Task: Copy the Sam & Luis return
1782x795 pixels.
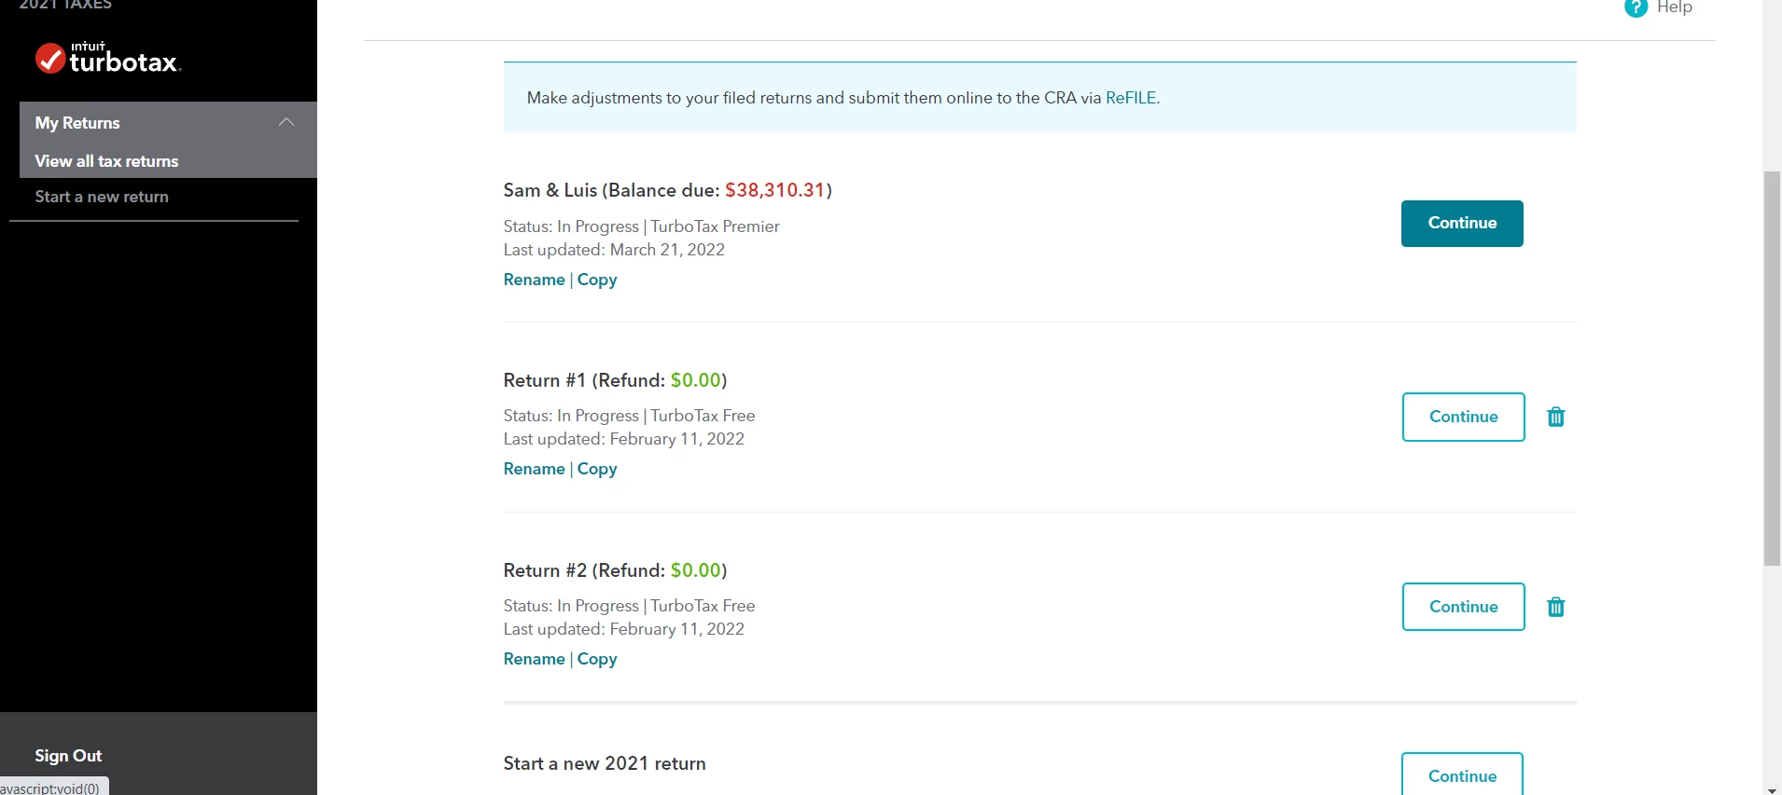Action: (597, 280)
